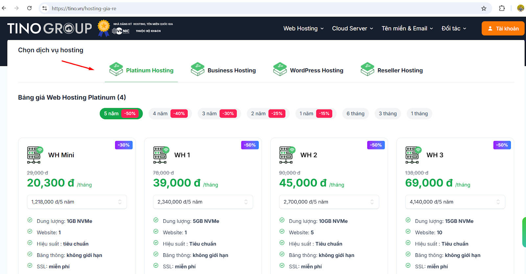This screenshot has width=526, height=274.
Task: Switch to the Platinum Hosting tab
Action: [141, 70]
